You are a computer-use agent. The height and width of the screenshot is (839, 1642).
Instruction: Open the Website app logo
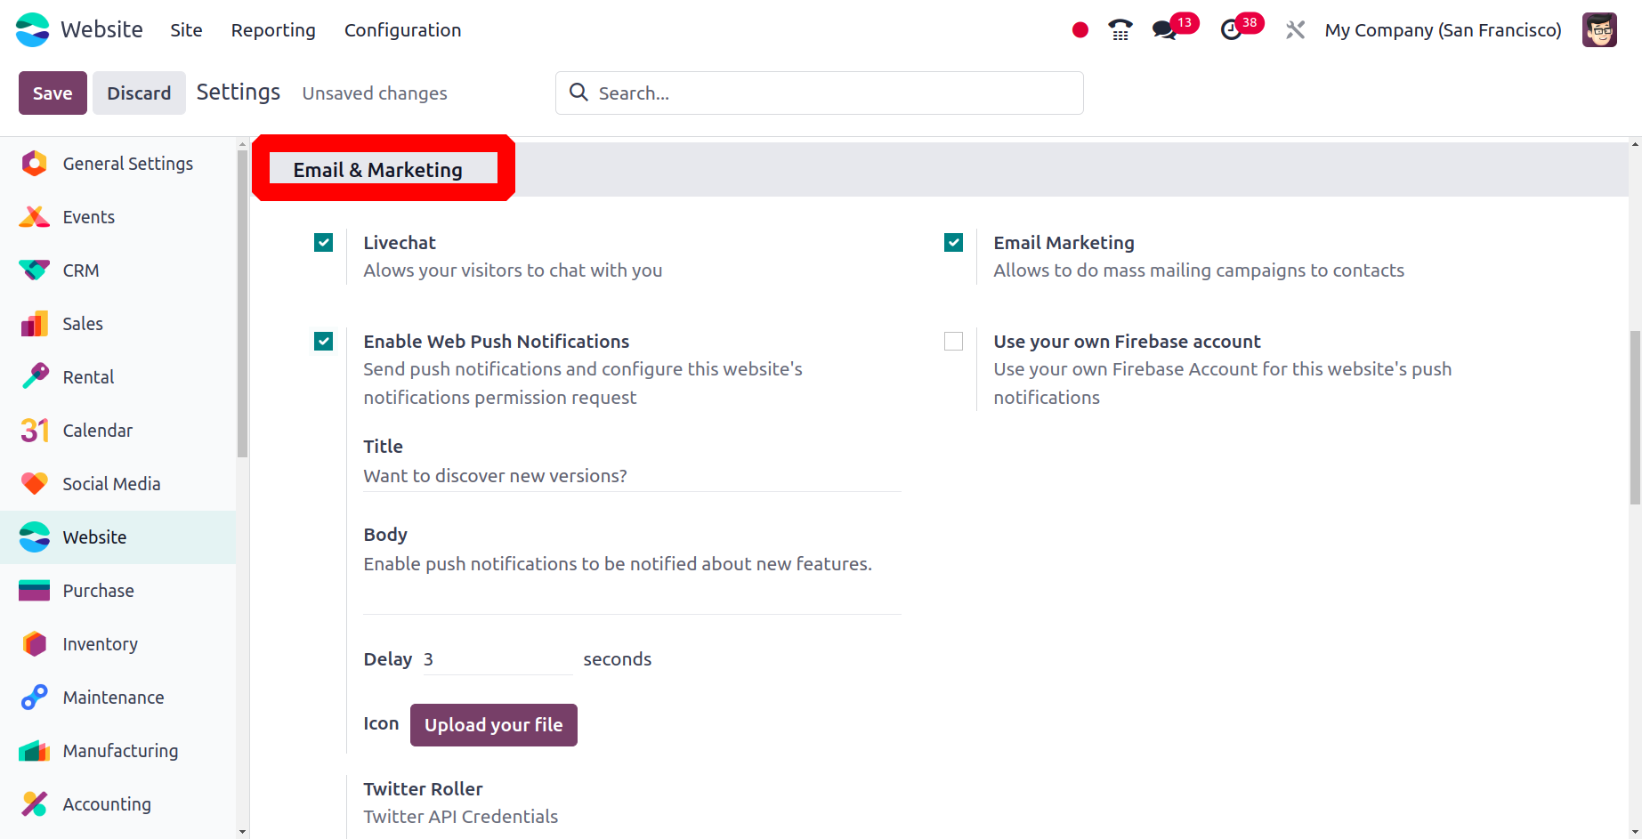pyautogui.click(x=33, y=30)
